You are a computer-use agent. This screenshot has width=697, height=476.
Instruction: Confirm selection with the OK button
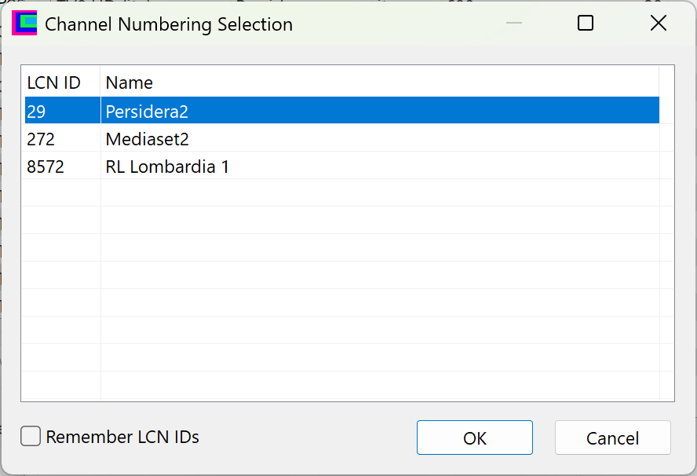[474, 438]
